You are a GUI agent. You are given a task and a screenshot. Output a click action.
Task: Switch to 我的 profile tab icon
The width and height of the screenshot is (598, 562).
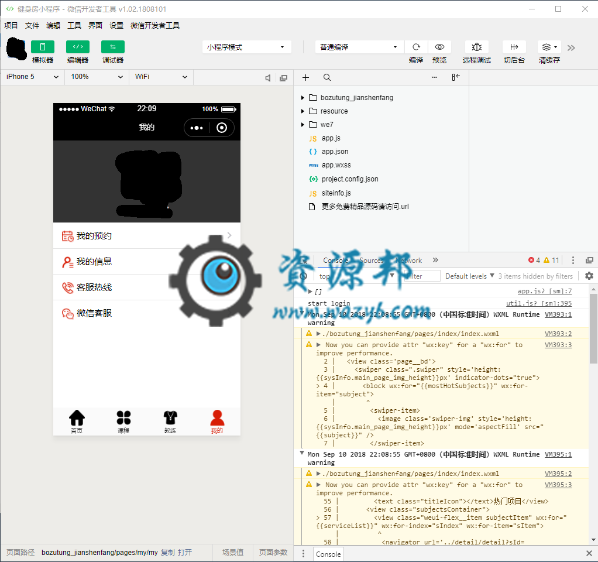tap(217, 418)
